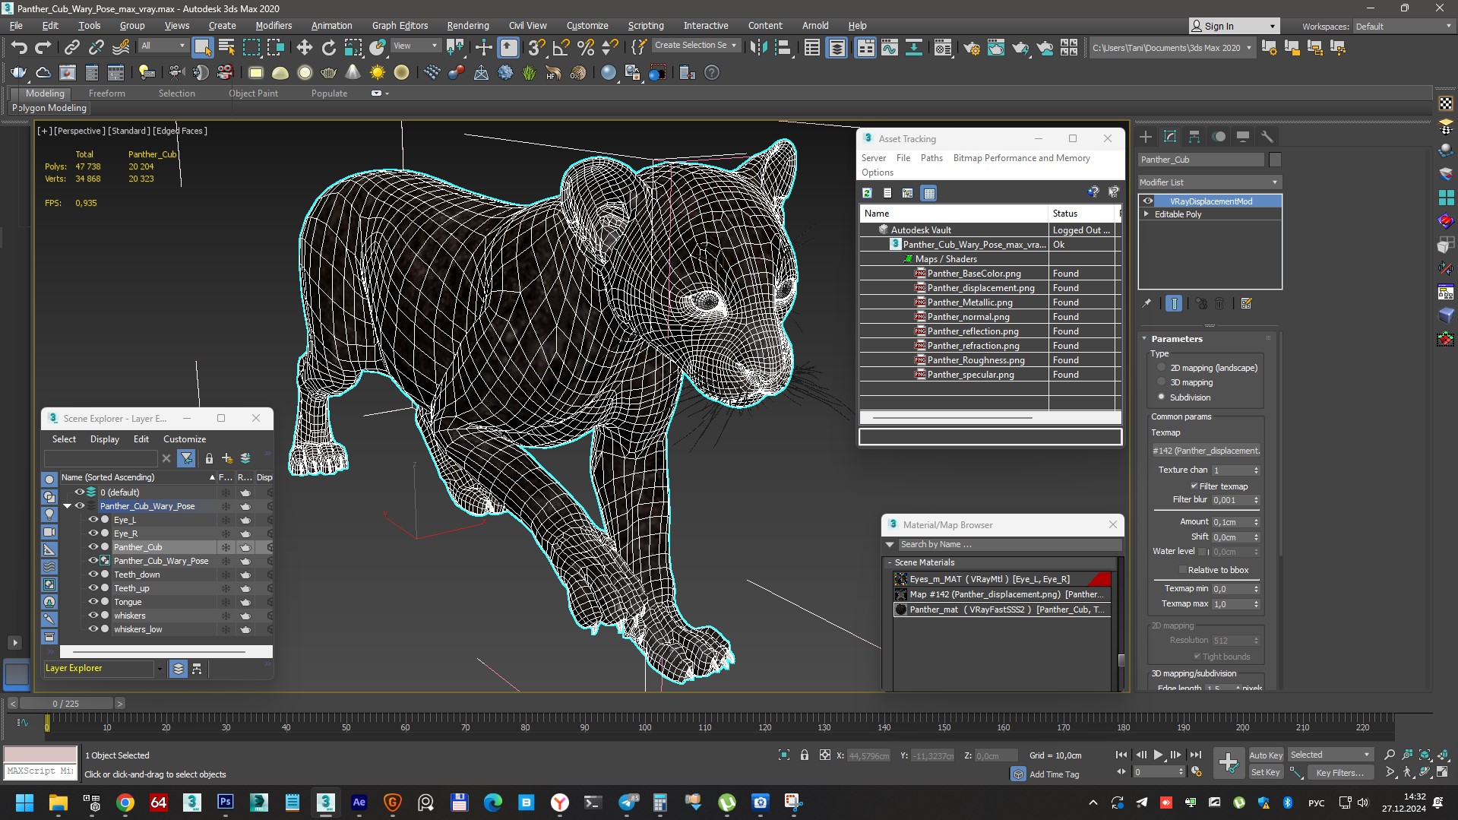Toggle VRayDisplacementMod eye visibility
This screenshot has width=1458, height=820.
(x=1148, y=201)
